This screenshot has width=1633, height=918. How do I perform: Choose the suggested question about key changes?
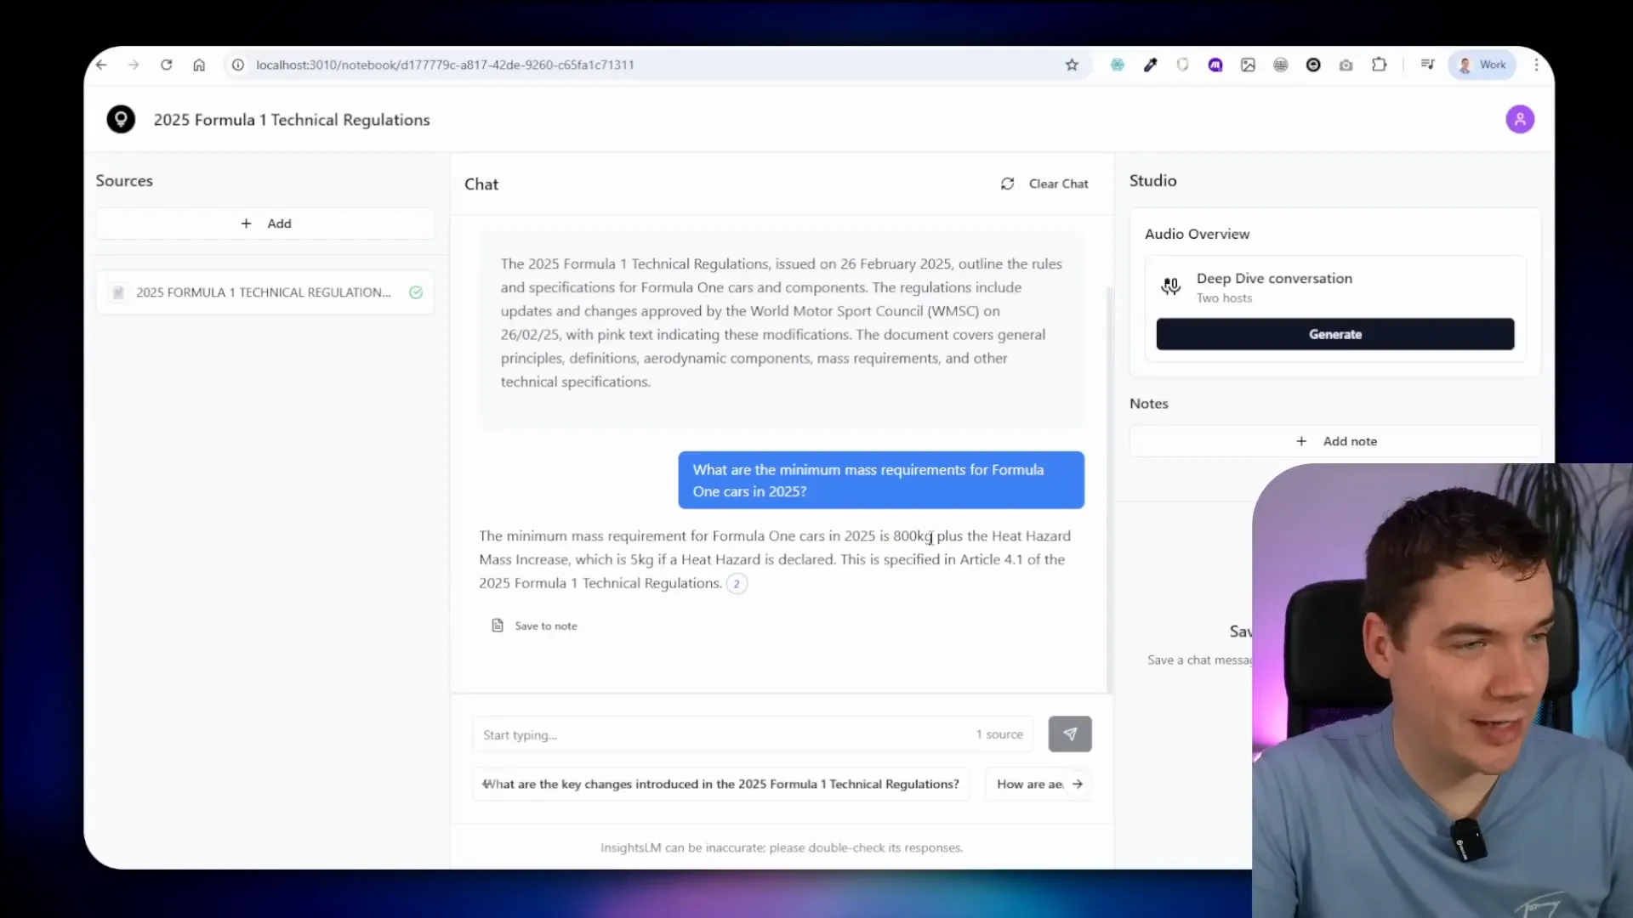coord(720,784)
